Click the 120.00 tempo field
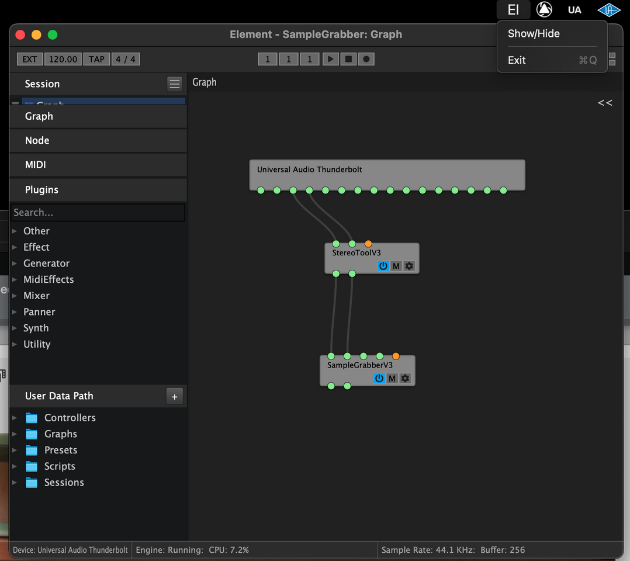 click(x=63, y=59)
